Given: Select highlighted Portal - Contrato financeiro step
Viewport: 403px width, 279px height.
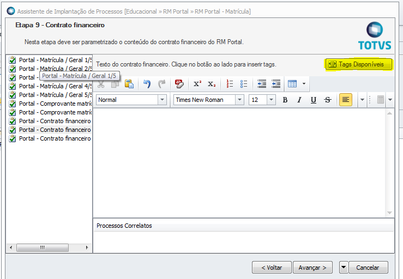Looking at the screenshot, I should (55, 130).
